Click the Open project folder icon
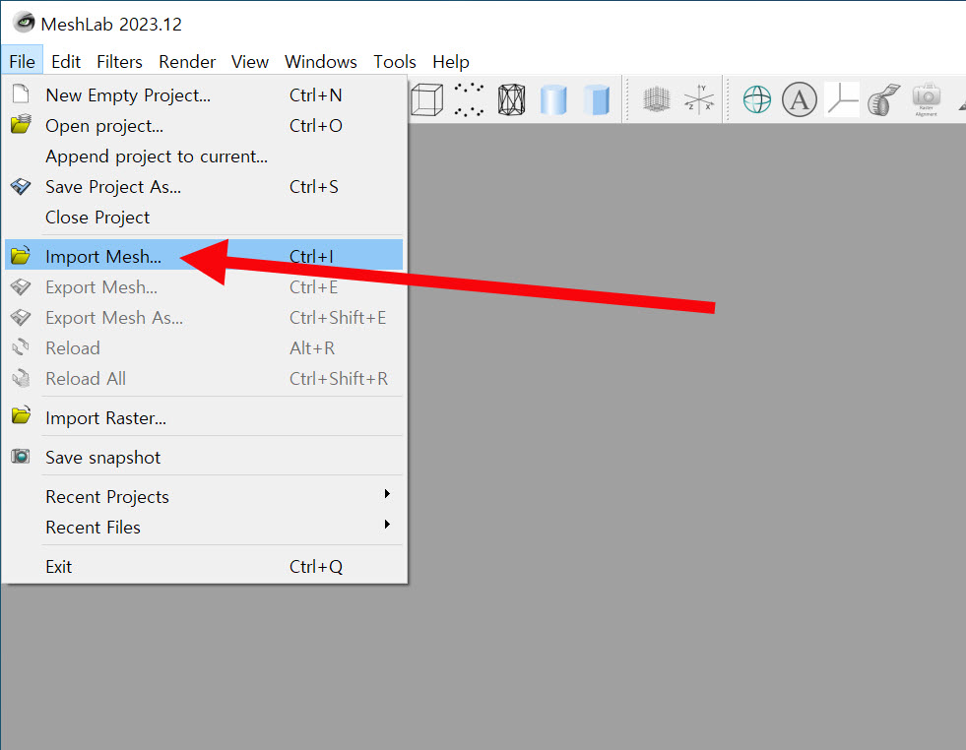This screenshot has height=750, width=966. tap(21, 124)
